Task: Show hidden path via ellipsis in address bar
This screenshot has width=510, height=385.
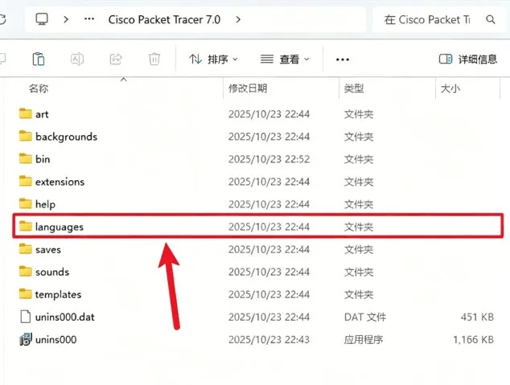Action: tap(89, 19)
